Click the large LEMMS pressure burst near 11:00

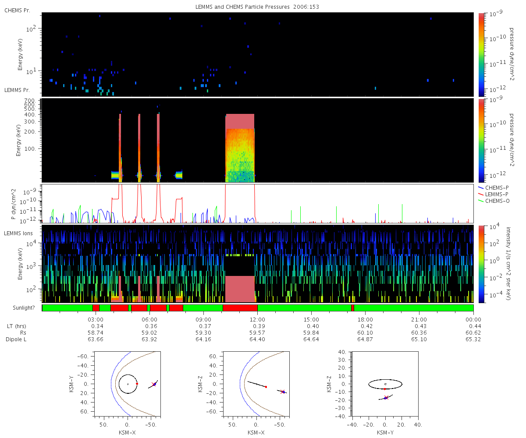point(240,148)
